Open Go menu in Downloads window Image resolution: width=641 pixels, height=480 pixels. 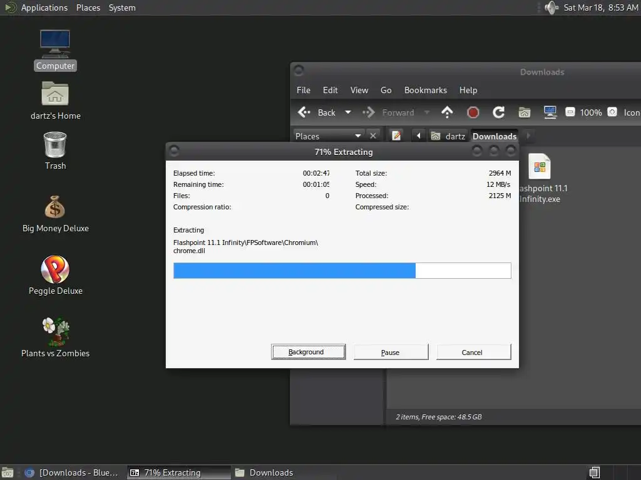pyautogui.click(x=386, y=90)
